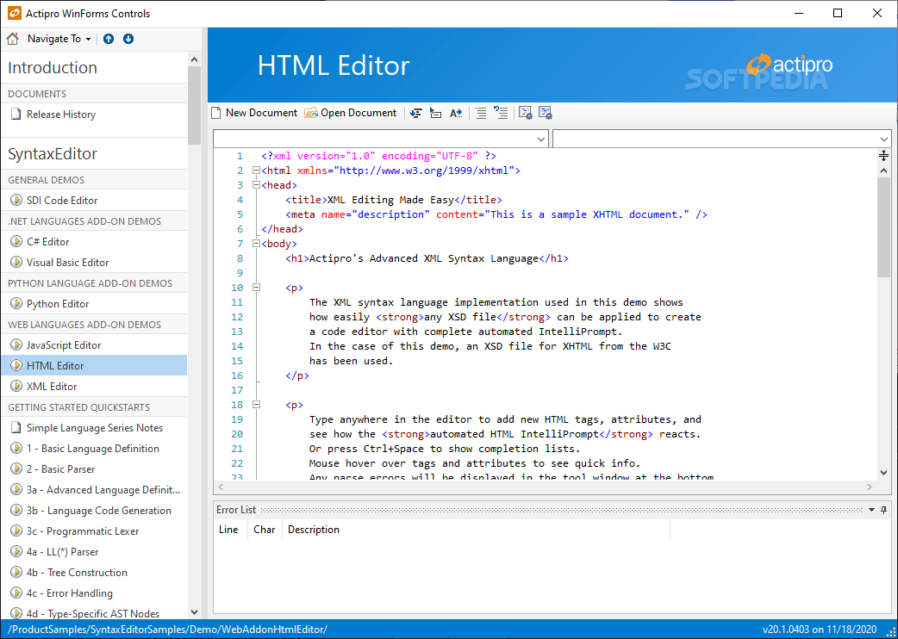This screenshot has width=898, height=639.
Task: Create a New Document
Action: [254, 113]
